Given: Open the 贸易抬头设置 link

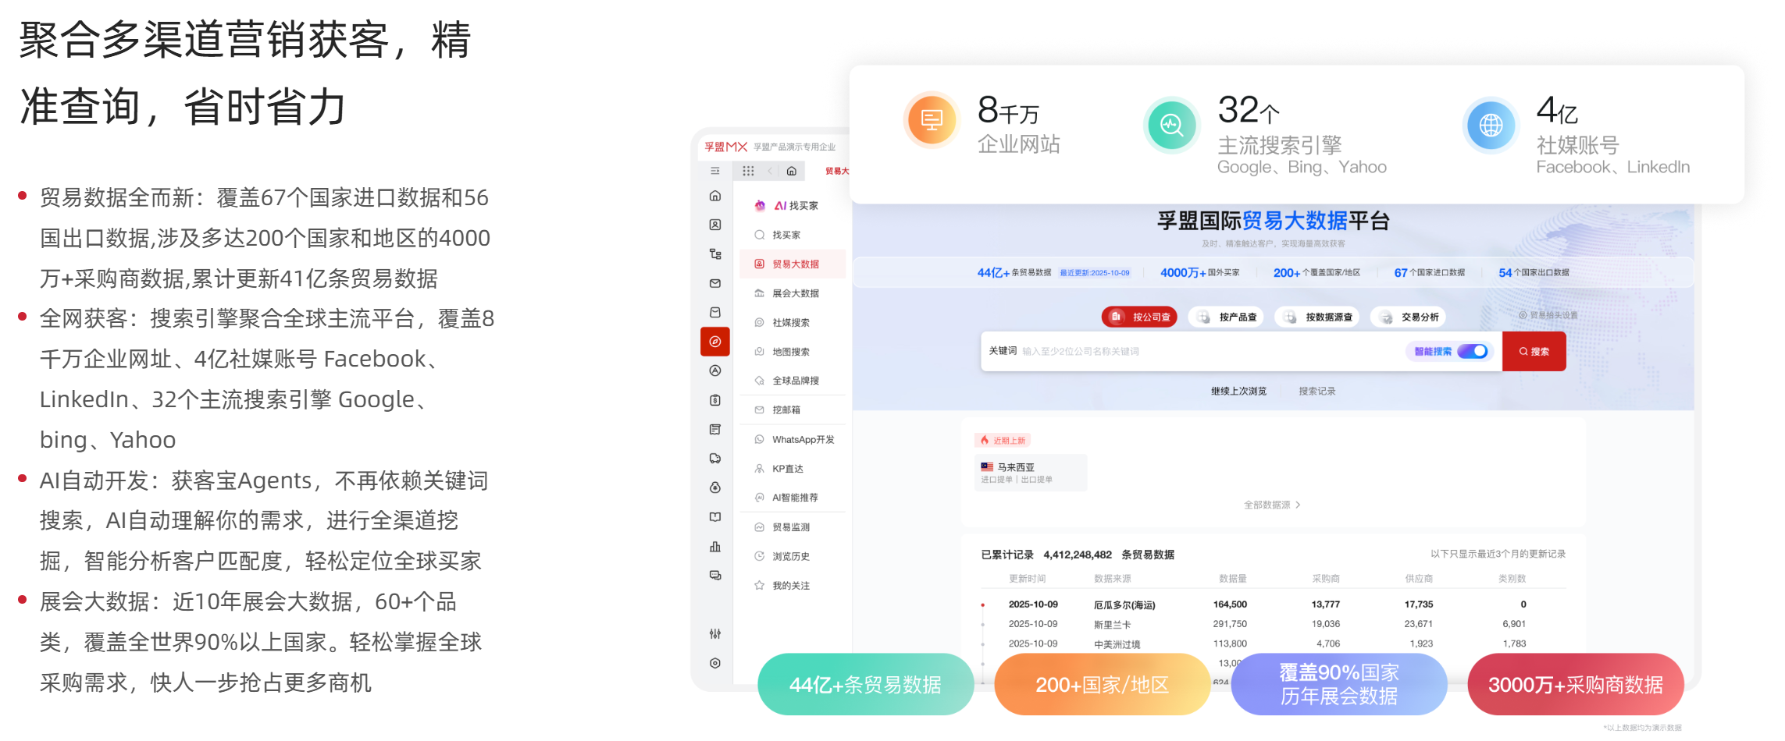Looking at the screenshot, I should coord(1548,315).
